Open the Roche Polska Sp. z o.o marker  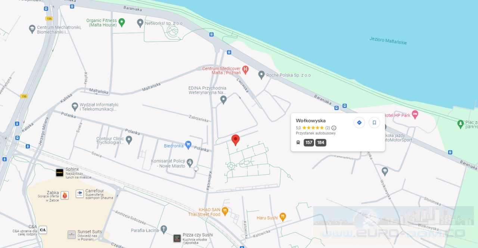click(x=261, y=75)
